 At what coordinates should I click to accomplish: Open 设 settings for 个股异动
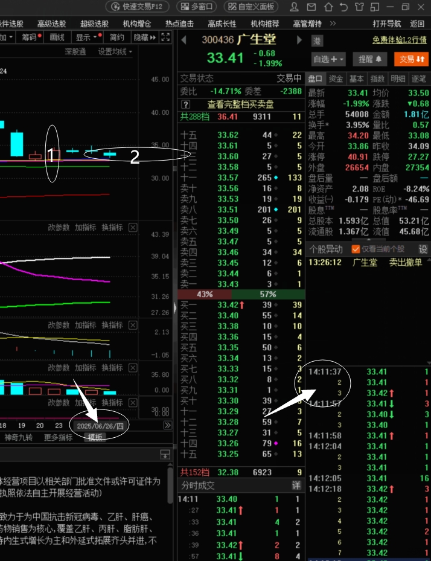[423, 249]
